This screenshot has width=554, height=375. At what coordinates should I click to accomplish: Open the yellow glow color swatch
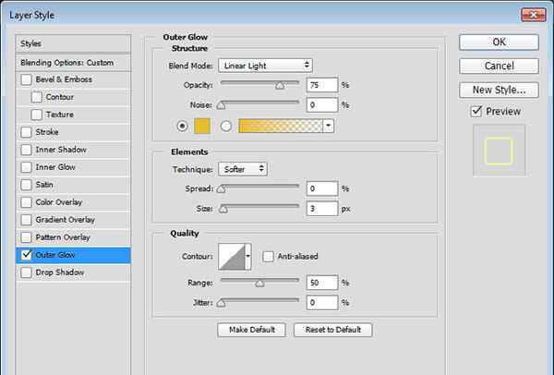click(202, 126)
